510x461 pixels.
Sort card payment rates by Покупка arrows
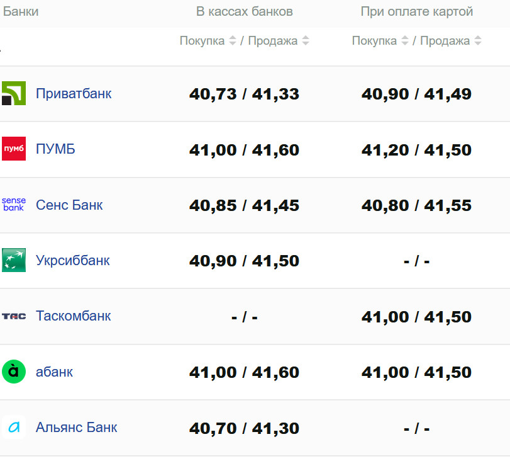pyautogui.click(x=405, y=41)
